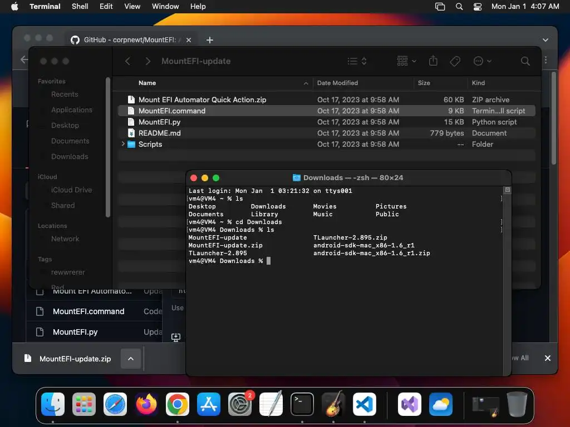Open the Finder Group By dropdown
Image resolution: width=570 pixels, height=427 pixels.
coord(406,61)
